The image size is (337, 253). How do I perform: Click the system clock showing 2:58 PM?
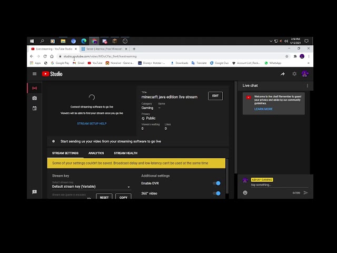[x=295, y=41]
